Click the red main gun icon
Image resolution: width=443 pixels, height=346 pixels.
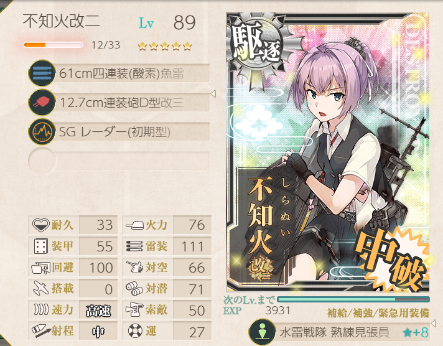click(42, 102)
